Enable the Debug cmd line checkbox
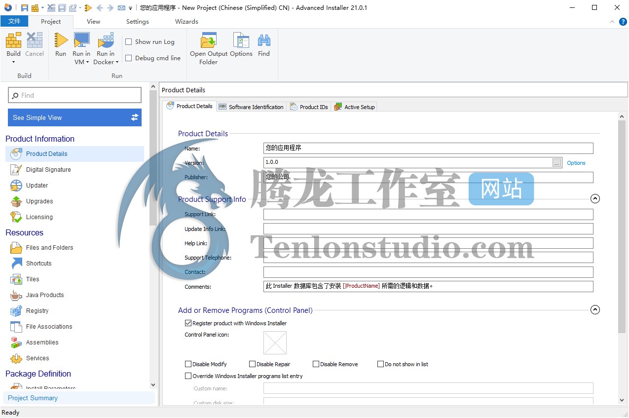This screenshot has height=418, width=629. point(129,58)
